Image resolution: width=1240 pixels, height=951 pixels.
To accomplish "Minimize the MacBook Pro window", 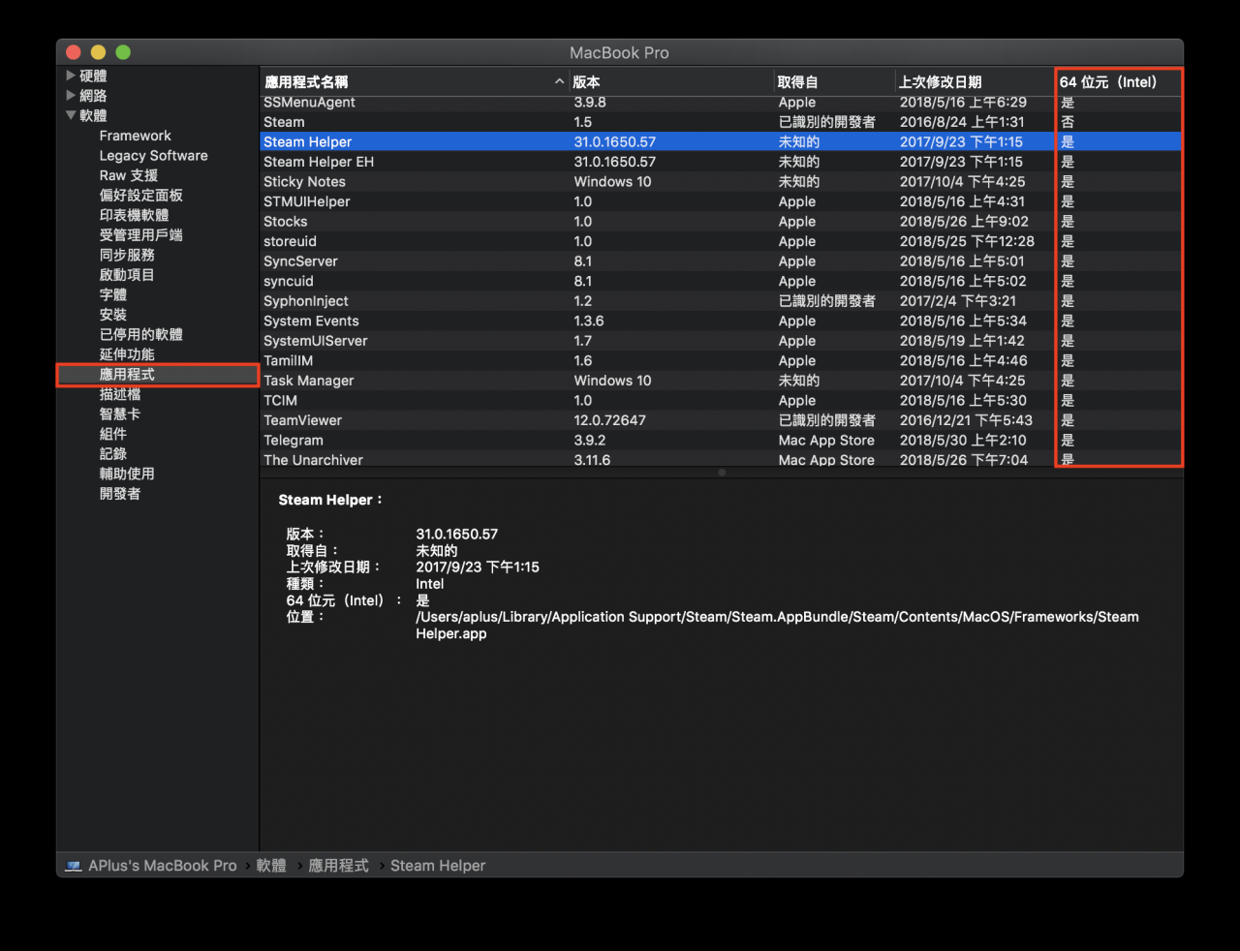I will (98, 52).
